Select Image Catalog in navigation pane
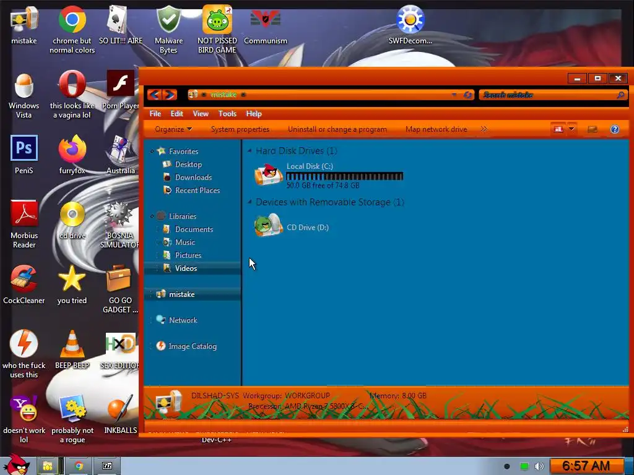Viewport: 634px width, 475px height. [x=192, y=346]
